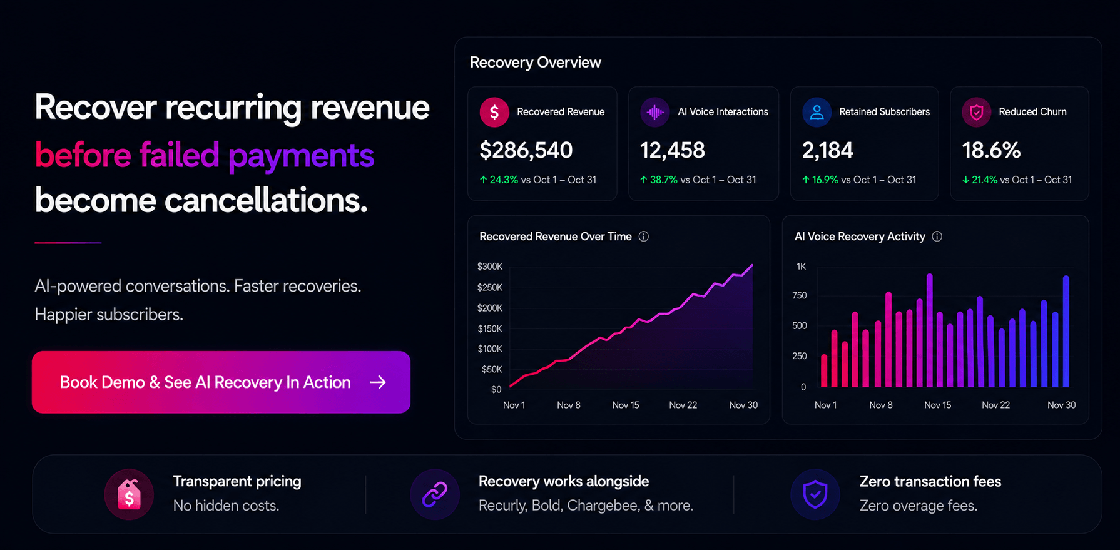Click the Recovered Revenue dollar icon

[x=494, y=112]
